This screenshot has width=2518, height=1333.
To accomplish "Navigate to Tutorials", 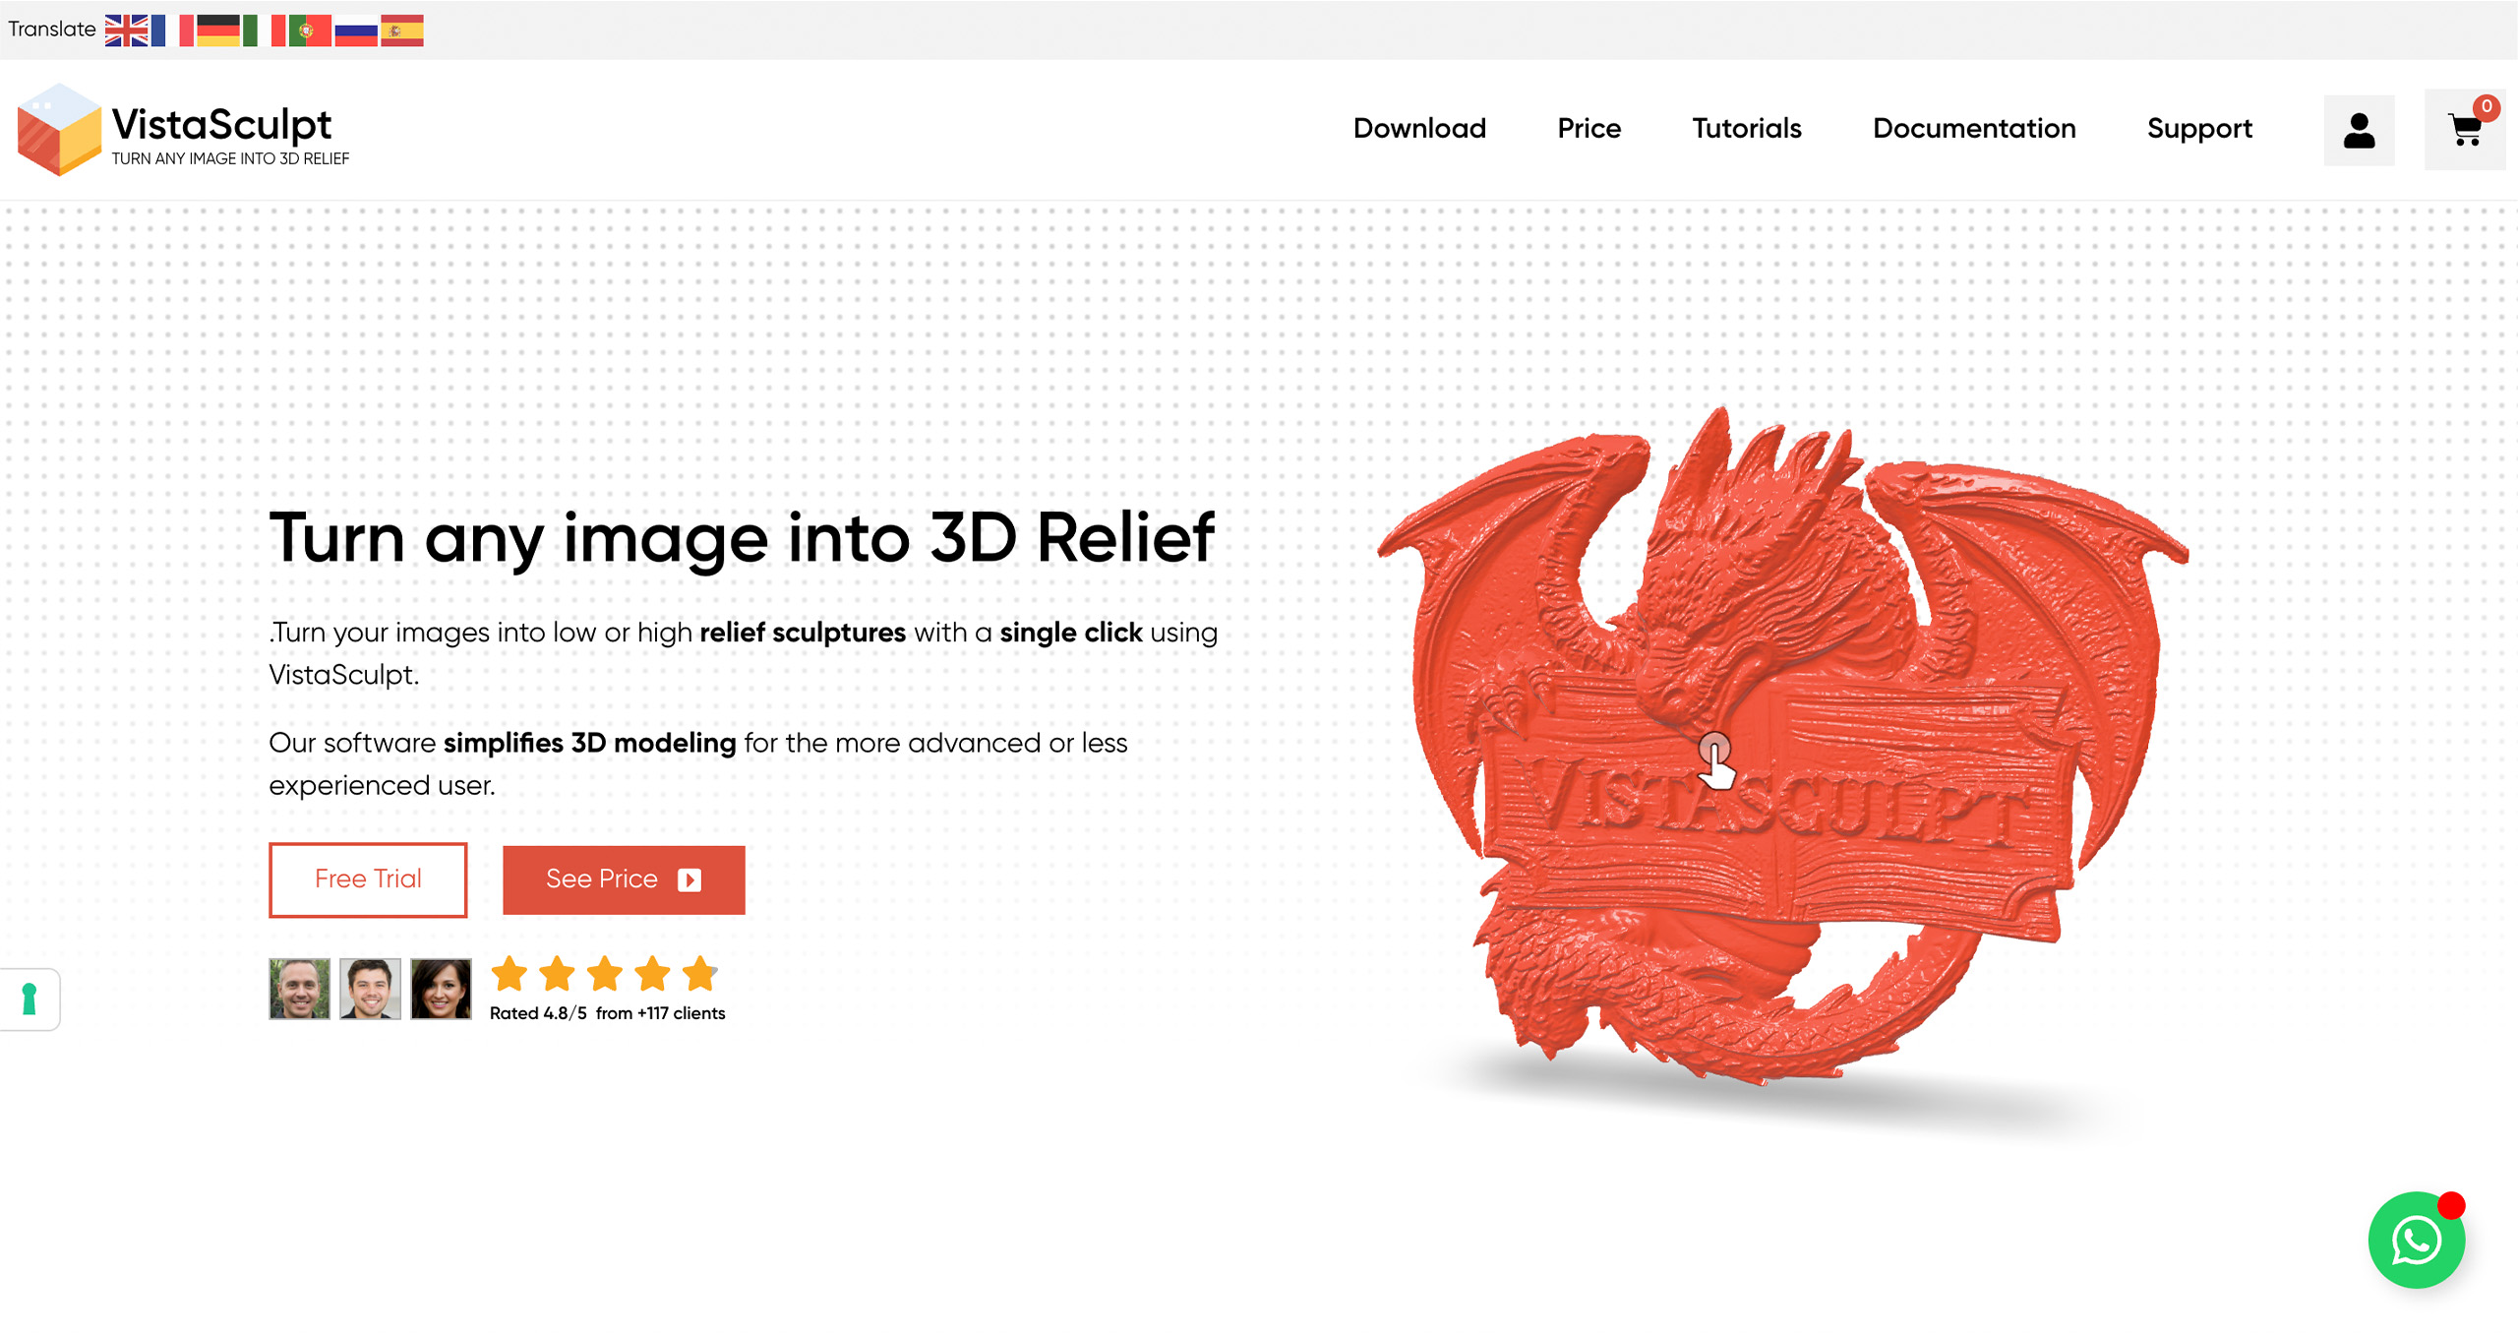I will [1747, 129].
